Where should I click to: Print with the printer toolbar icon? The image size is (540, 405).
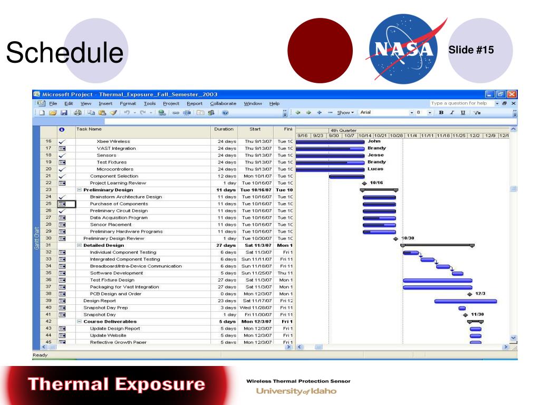click(x=78, y=113)
